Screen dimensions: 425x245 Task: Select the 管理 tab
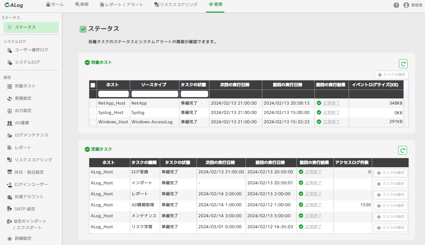click(x=215, y=5)
